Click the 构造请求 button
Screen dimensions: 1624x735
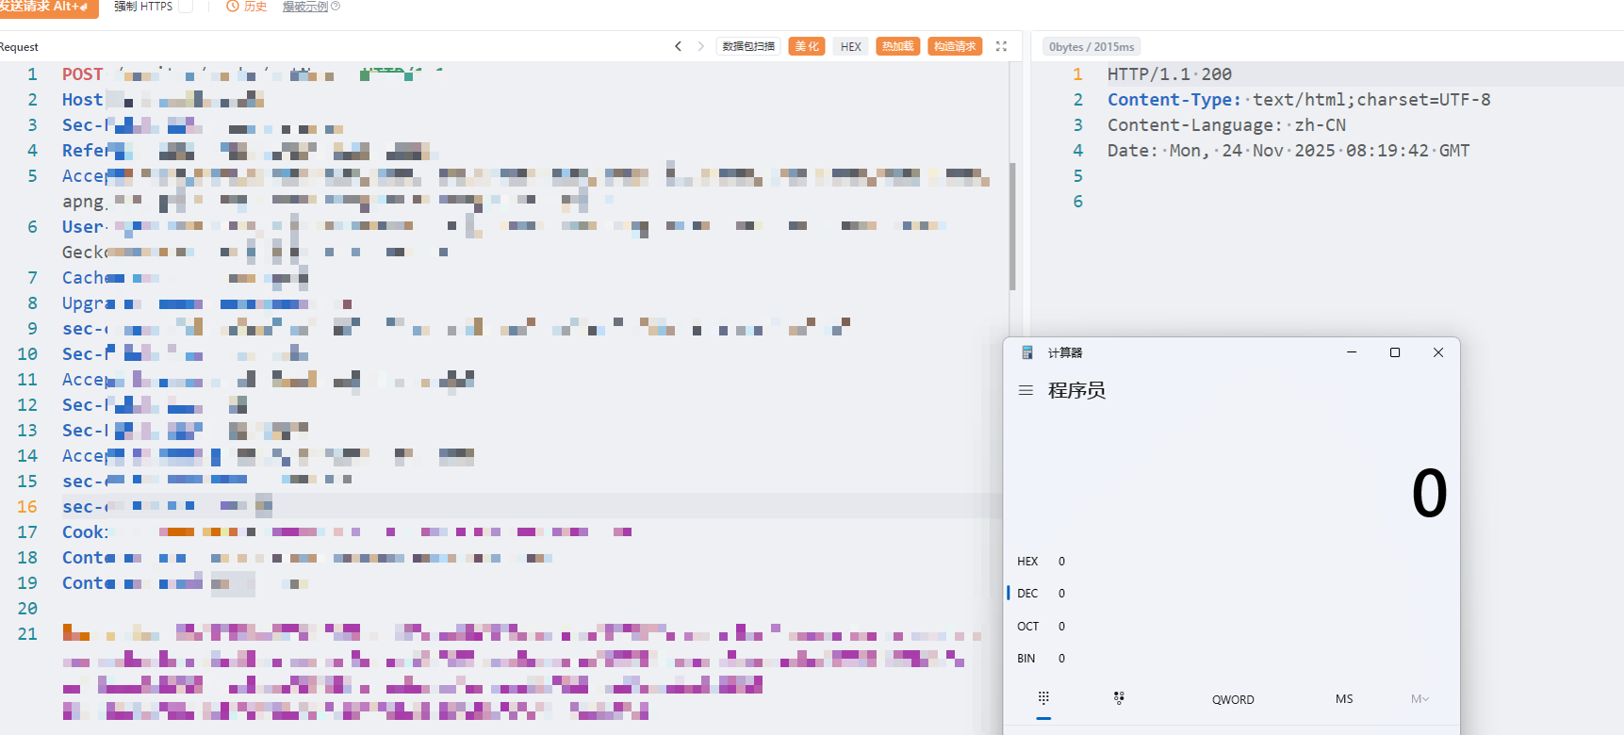(955, 46)
